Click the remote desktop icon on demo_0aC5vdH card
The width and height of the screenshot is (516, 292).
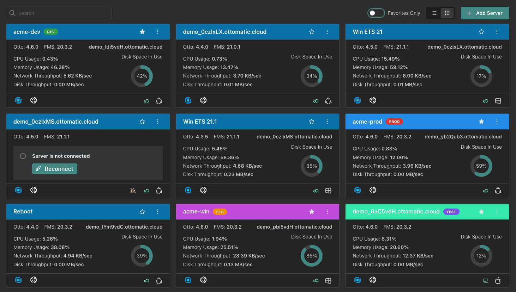click(486, 281)
